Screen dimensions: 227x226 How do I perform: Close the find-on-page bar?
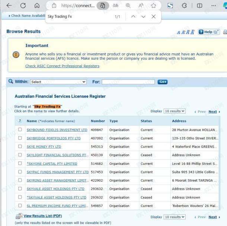pyautogui.click(x=154, y=16)
